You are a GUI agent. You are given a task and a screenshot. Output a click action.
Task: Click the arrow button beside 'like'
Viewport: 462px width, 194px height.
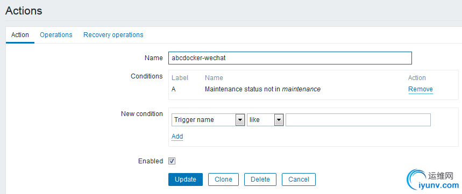tap(279, 120)
